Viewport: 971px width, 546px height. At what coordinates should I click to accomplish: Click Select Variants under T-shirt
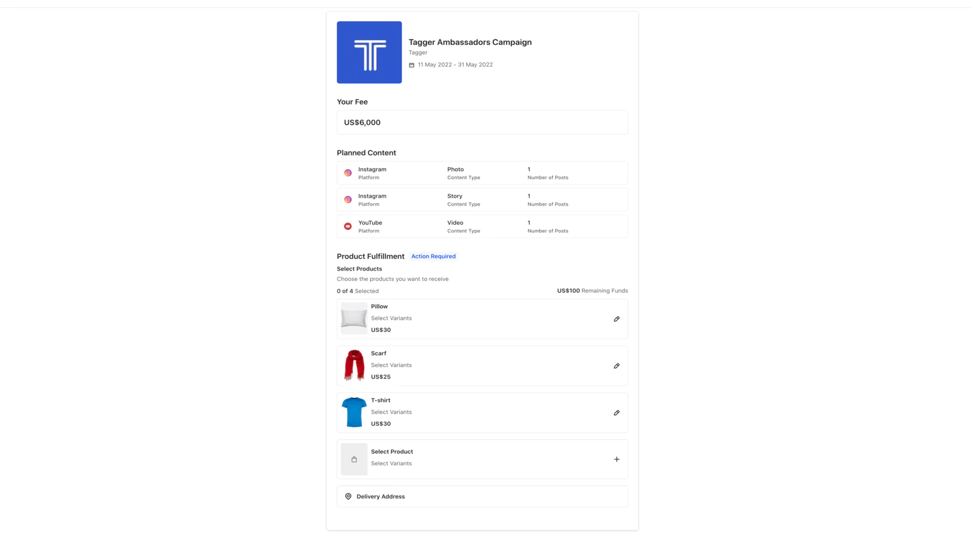coord(391,412)
